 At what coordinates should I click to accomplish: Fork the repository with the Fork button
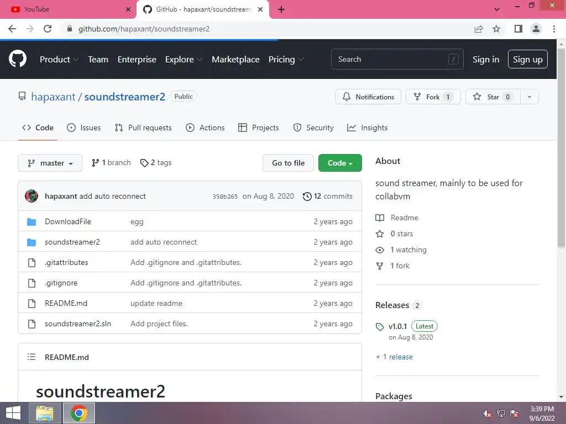[433, 97]
